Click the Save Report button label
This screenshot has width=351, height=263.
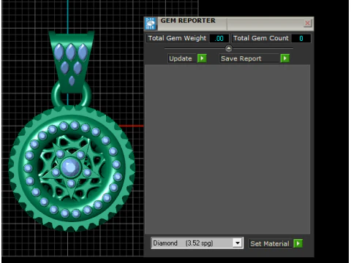[249, 58]
